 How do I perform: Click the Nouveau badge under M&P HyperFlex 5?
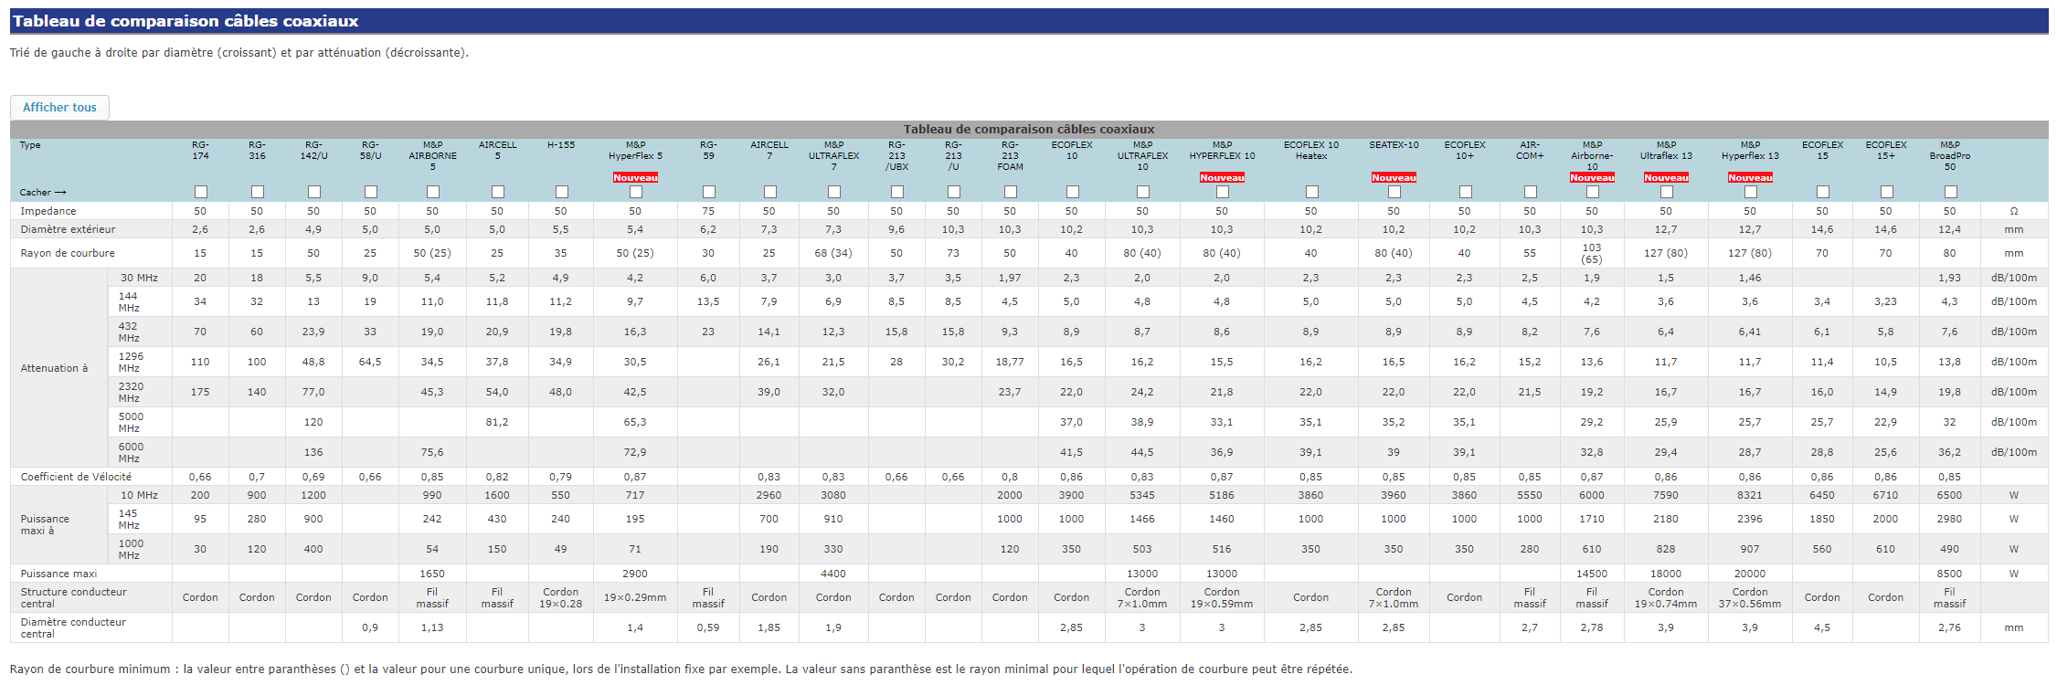click(x=636, y=177)
